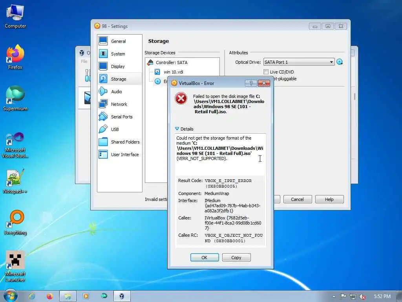Image resolution: width=402 pixels, height=302 pixels.
Task: Open the Everything desktop shortcut
Action: pyautogui.click(x=15, y=223)
